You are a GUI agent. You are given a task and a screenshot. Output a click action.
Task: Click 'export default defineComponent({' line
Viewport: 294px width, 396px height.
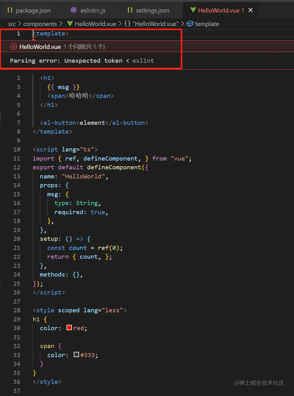90,167
